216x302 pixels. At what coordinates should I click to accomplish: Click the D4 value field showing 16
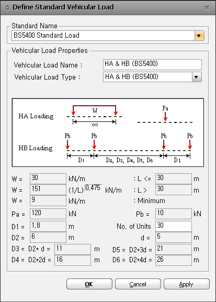coord(73,260)
